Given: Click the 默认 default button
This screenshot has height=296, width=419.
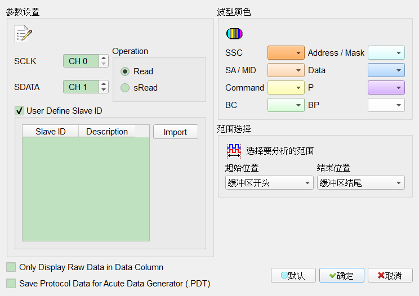Looking at the screenshot, I should click(293, 275).
